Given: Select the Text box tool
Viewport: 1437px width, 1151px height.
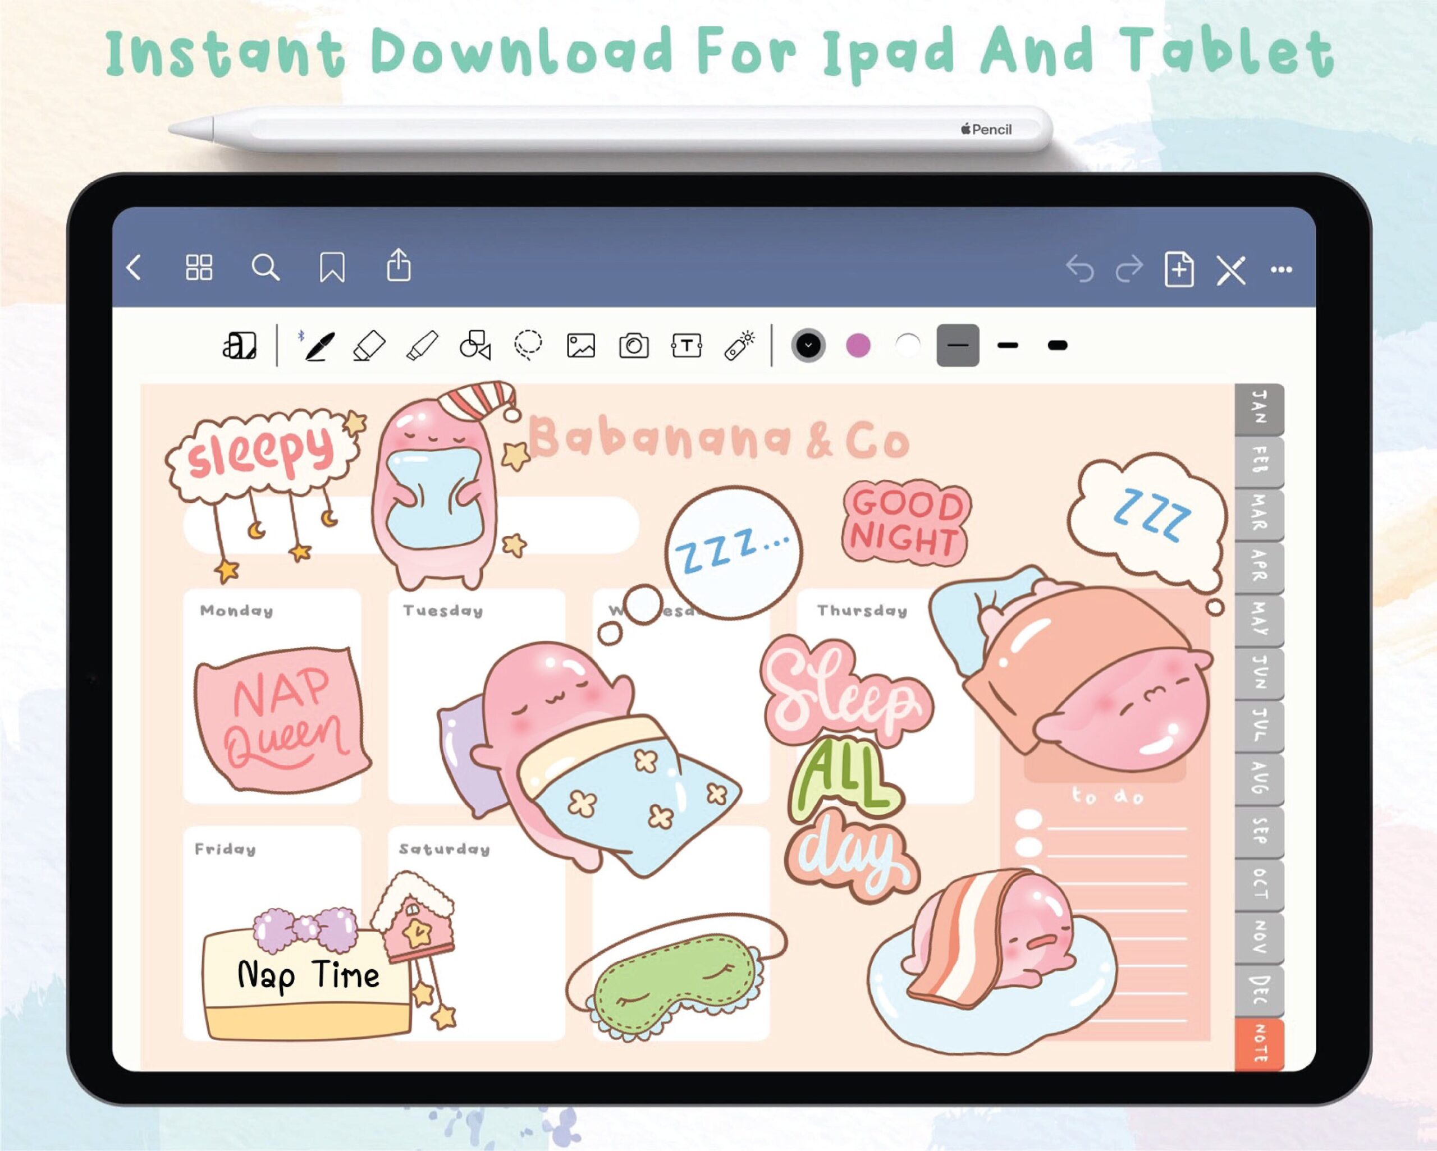Looking at the screenshot, I should pos(687,345).
